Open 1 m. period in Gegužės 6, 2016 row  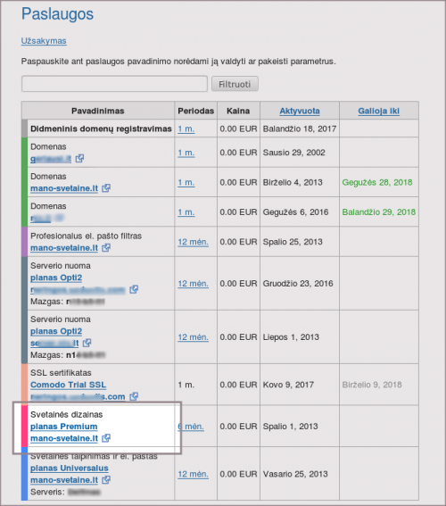pos(186,212)
